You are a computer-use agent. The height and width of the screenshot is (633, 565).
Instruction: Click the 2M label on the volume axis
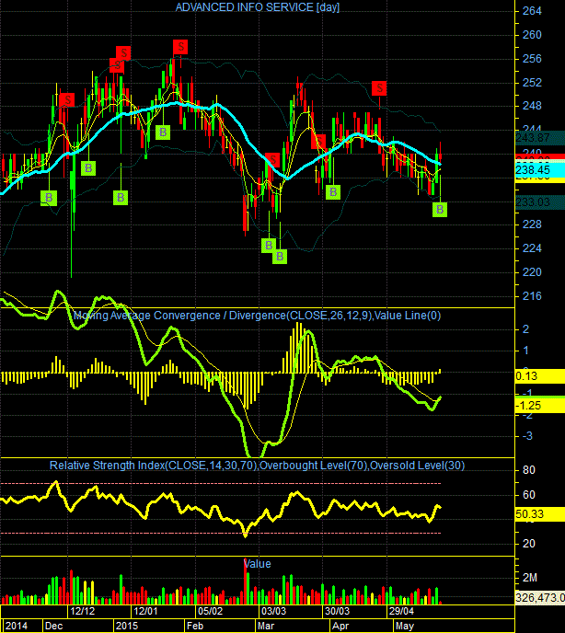point(529,578)
